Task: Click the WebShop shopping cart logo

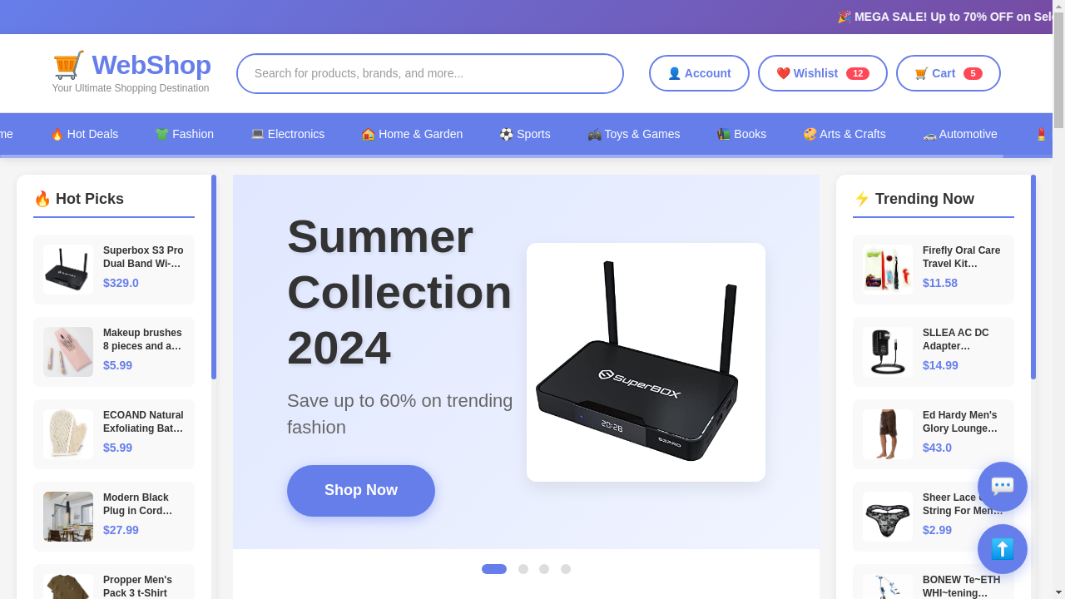Action: (x=131, y=65)
